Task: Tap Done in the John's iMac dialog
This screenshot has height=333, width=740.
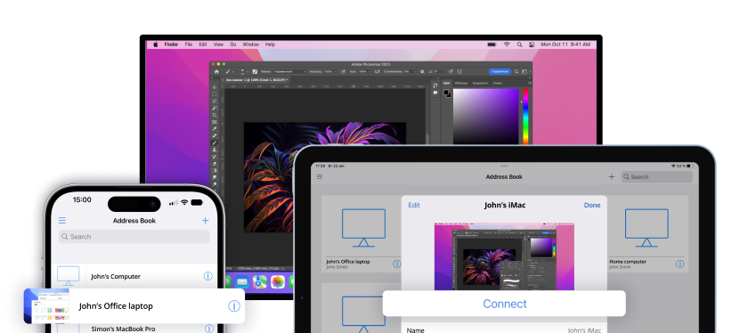Action: pos(592,205)
